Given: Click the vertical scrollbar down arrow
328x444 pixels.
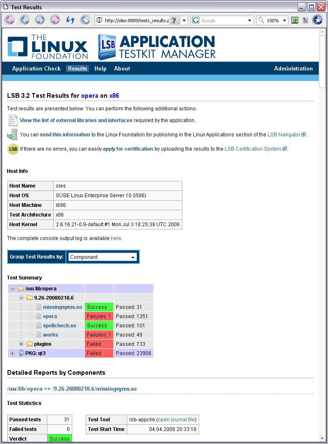Looking at the screenshot, I should pos(322,439).
